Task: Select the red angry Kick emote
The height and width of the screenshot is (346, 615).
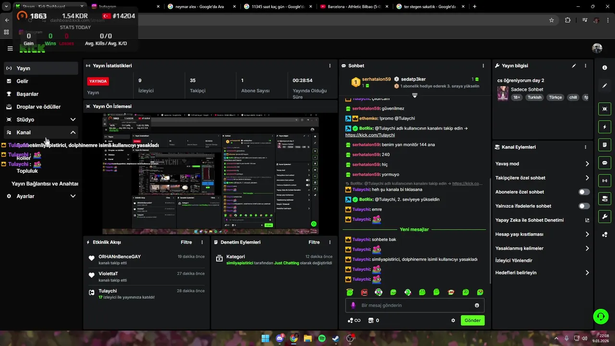Action: (364, 292)
